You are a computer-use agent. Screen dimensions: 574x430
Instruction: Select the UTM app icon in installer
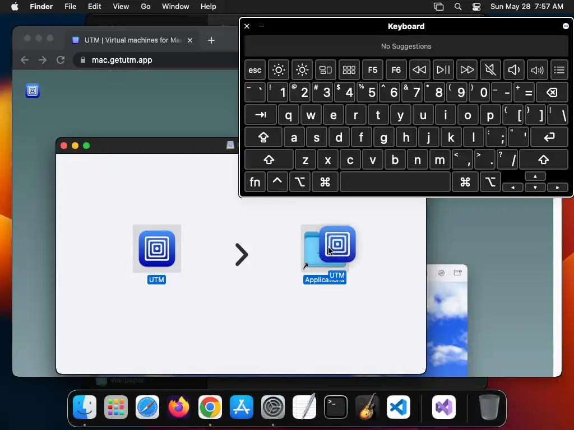coord(157,249)
